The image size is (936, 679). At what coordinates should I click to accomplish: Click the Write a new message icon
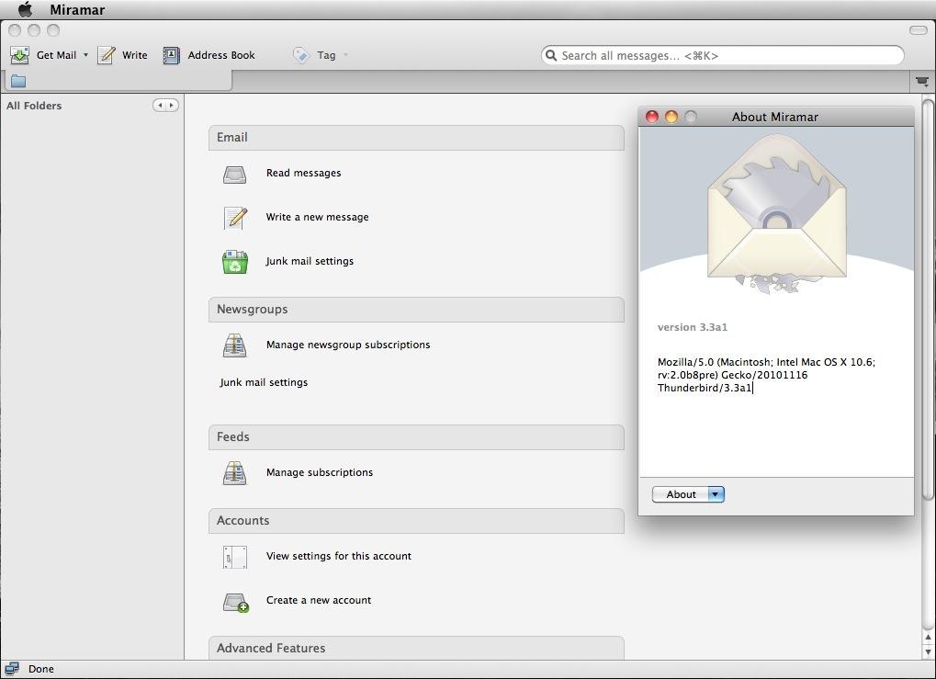235,218
